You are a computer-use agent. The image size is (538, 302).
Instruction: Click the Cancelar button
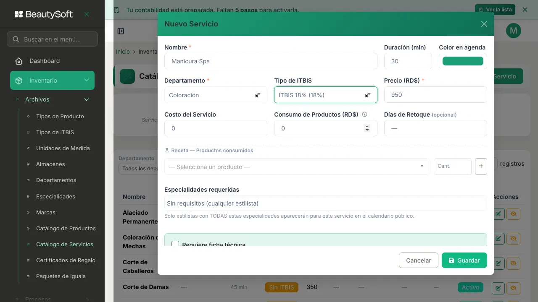[418, 260]
